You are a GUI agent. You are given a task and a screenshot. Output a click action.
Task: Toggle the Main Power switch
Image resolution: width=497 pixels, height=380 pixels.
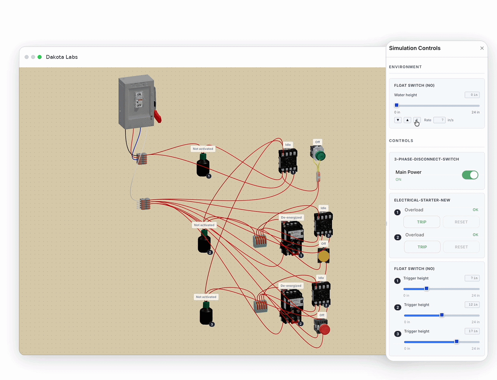pyautogui.click(x=470, y=175)
